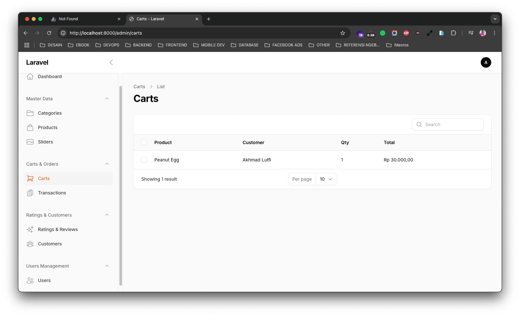Click the Categories folder icon
The height and width of the screenshot is (316, 520).
click(x=30, y=113)
